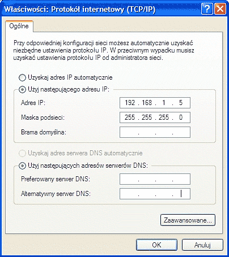Click the last octet 5 of Adres IP
229x257 pixels.
pyautogui.click(x=181, y=103)
